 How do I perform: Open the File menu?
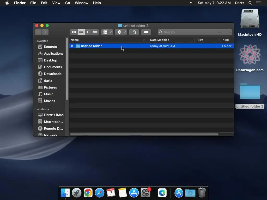click(33, 3)
